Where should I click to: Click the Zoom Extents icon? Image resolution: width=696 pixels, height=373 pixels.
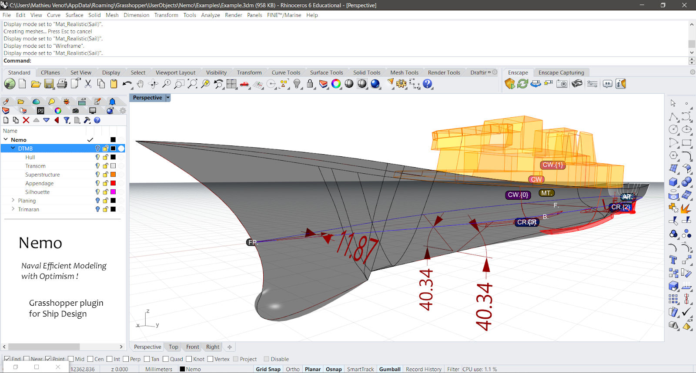(x=192, y=84)
